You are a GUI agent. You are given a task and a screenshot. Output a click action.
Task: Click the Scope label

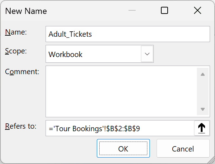pos(16,51)
